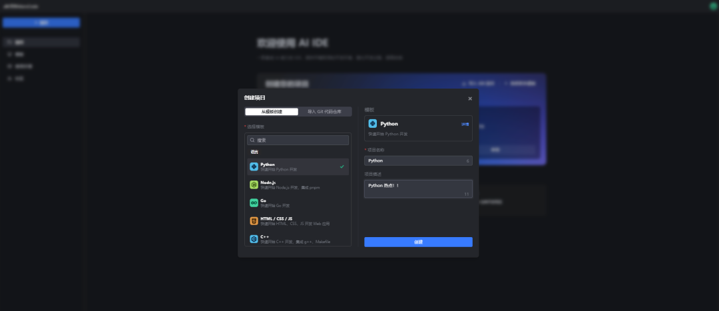
Task: Click the 项目名称 field containing Python
Action: click(418, 160)
